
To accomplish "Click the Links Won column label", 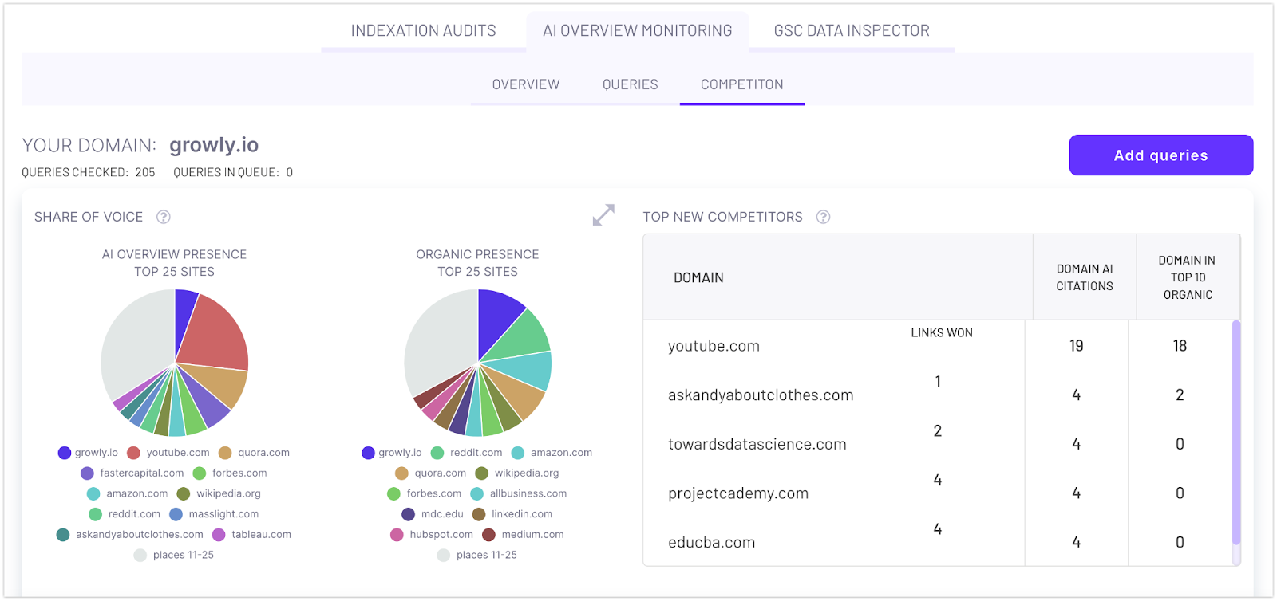I will pyautogui.click(x=942, y=333).
